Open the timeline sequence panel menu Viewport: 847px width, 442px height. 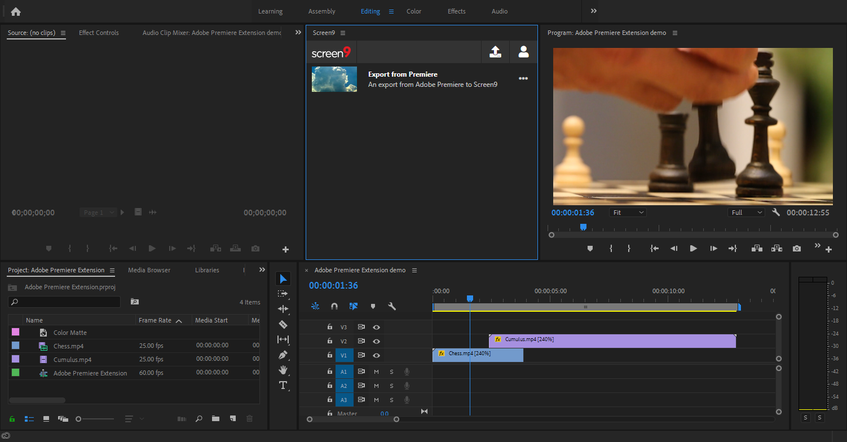coord(414,270)
